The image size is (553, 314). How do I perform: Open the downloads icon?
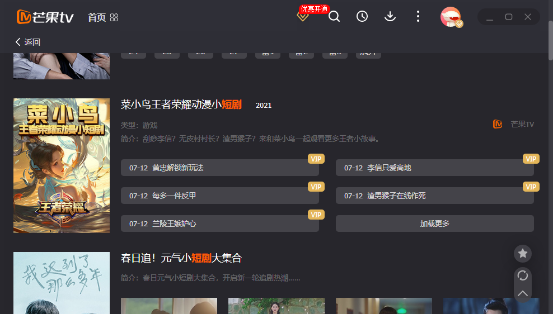390,16
